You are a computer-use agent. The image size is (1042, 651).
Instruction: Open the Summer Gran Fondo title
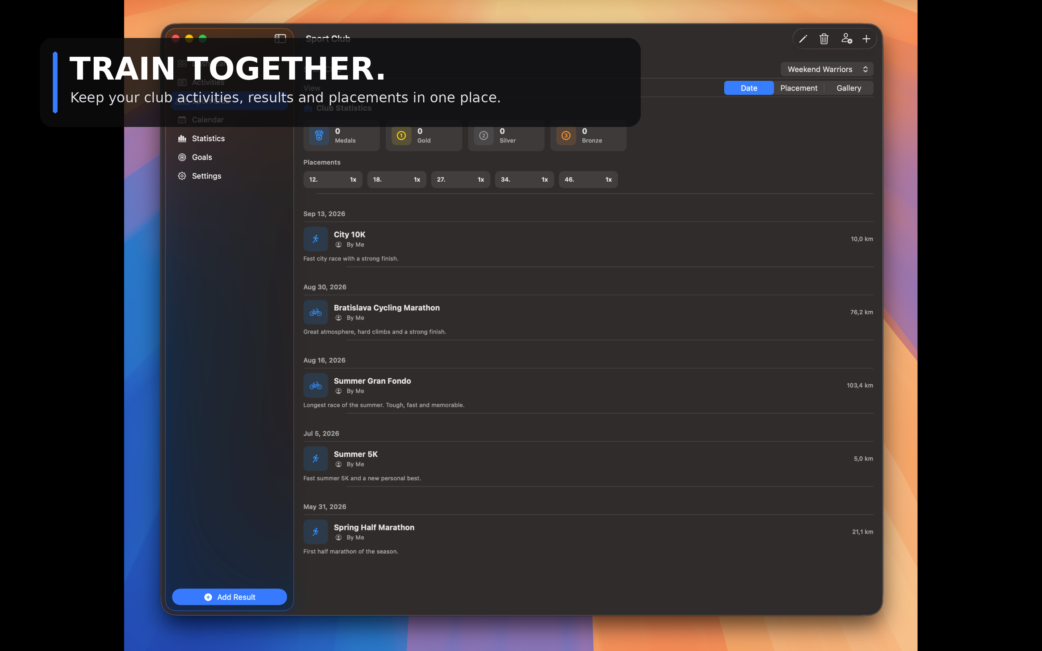pyautogui.click(x=372, y=380)
